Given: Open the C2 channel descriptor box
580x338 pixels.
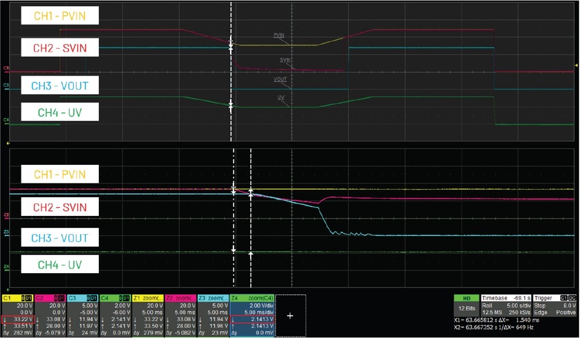Looking at the screenshot, I should (49, 298).
